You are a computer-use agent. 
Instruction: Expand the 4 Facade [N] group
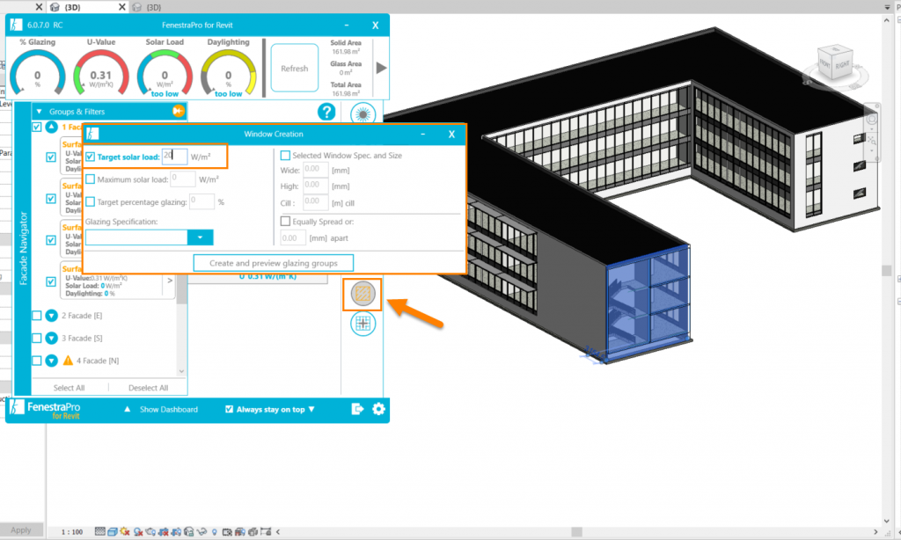tap(52, 361)
